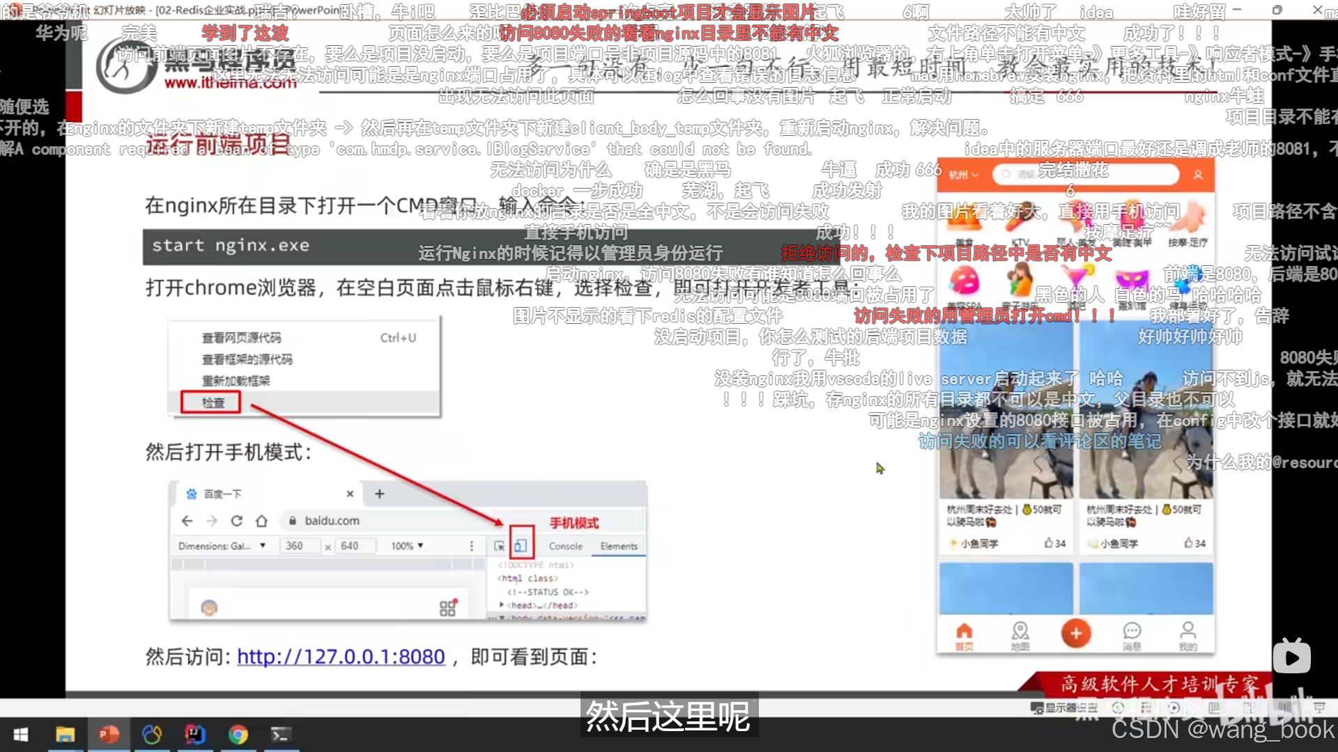Switch to the Console tab
Image resolution: width=1338 pixels, height=752 pixels.
click(564, 546)
